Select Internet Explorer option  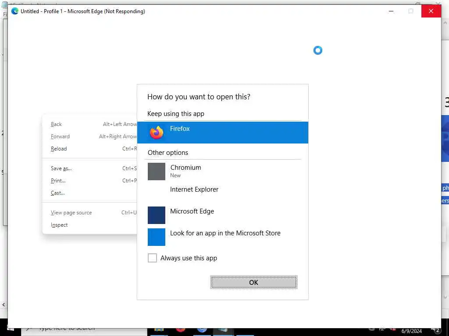click(222, 193)
